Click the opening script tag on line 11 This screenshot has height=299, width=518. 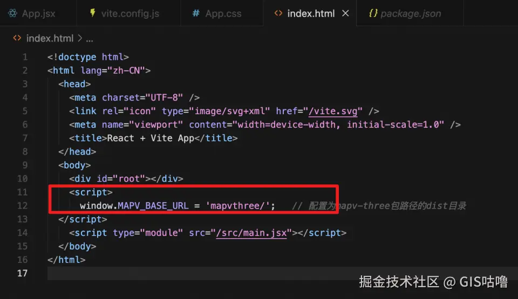coord(91,192)
